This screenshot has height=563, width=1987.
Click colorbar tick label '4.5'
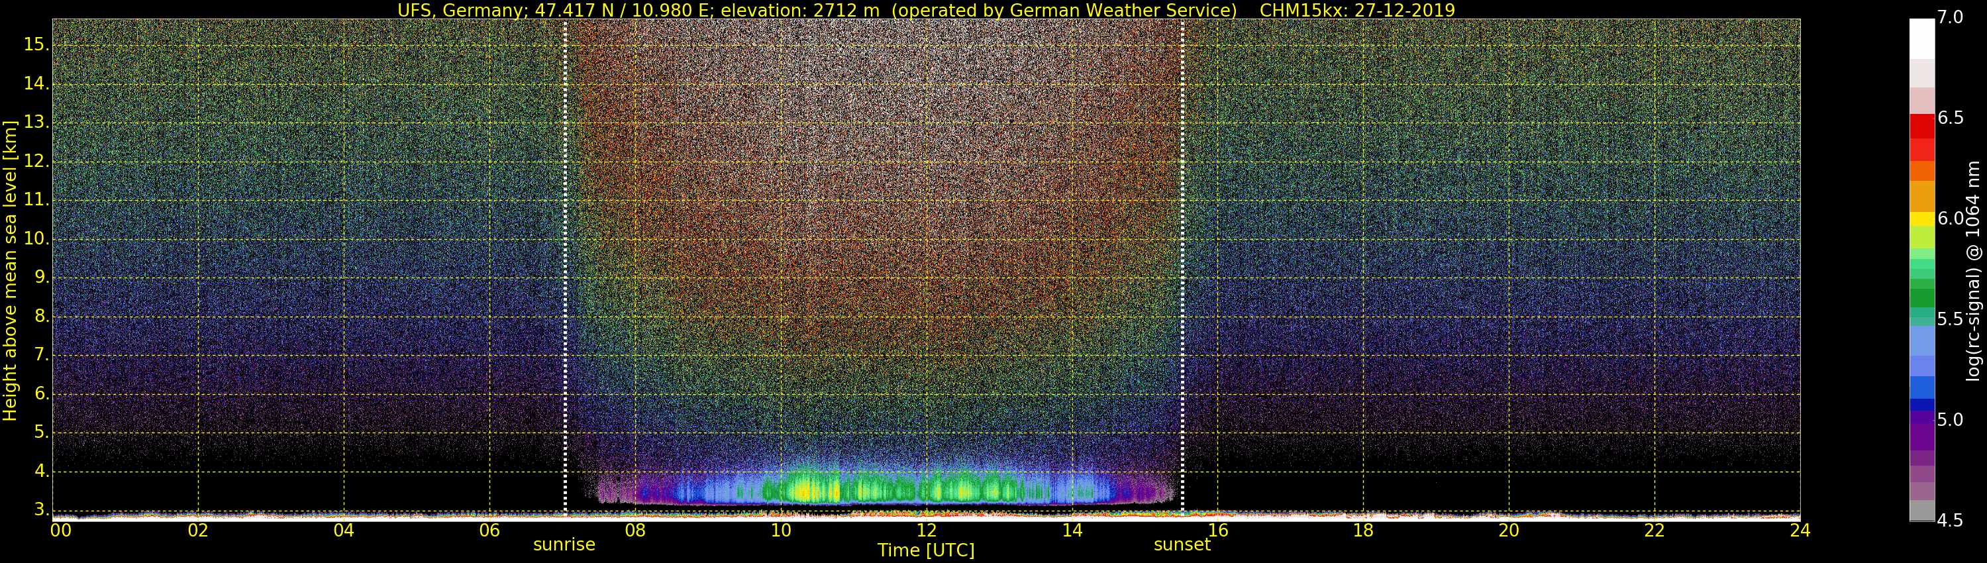tap(1951, 521)
